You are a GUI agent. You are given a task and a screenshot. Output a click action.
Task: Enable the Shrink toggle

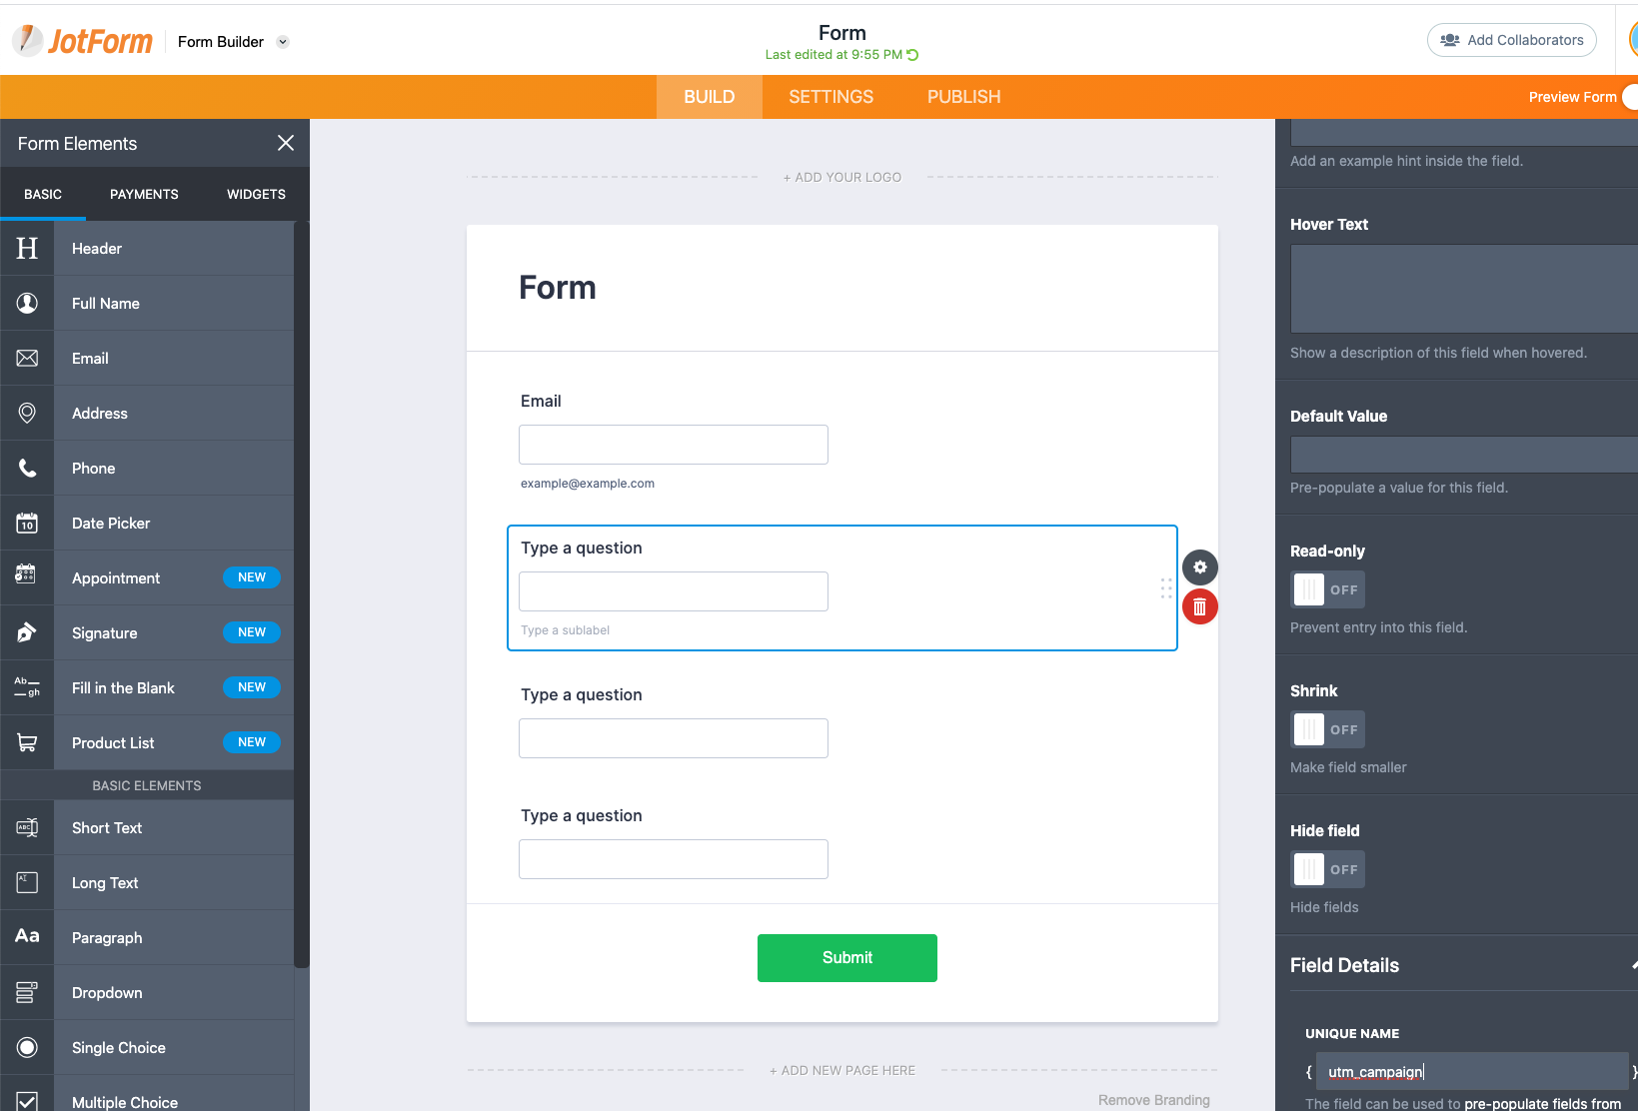pos(1326,729)
